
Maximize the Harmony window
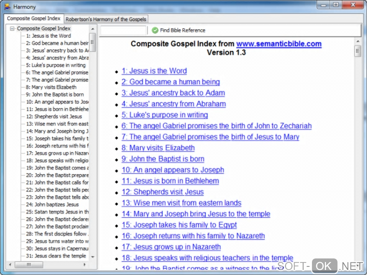[x=336, y=5]
